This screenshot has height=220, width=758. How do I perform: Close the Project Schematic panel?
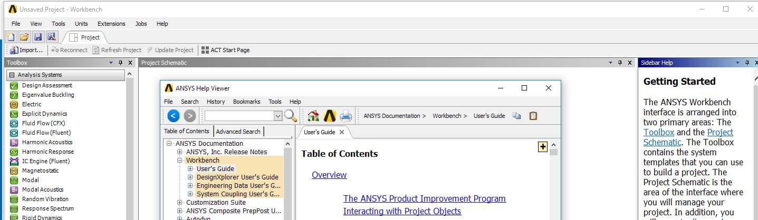629,63
